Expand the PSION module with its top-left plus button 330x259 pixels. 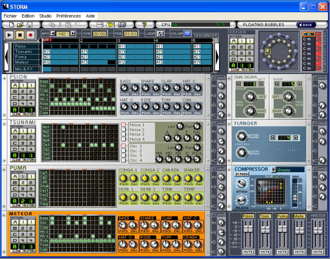pos(4,78)
